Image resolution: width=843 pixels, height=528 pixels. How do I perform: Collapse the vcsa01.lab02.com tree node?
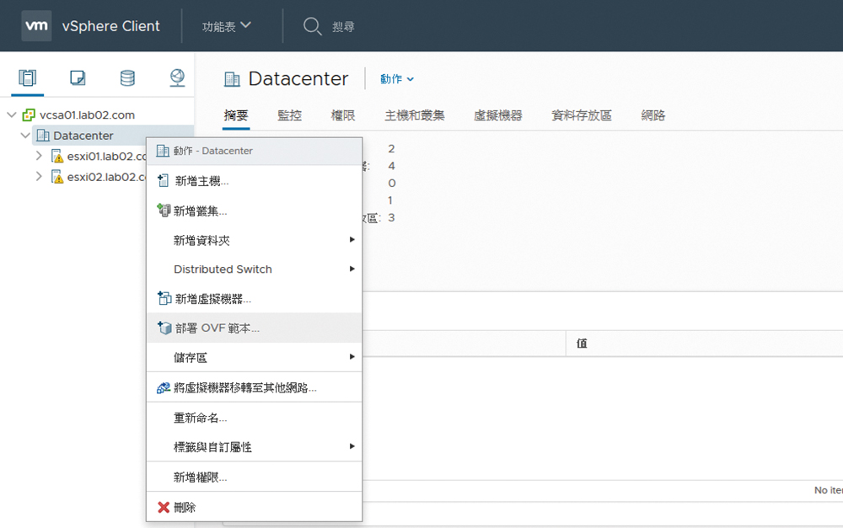click(12, 115)
